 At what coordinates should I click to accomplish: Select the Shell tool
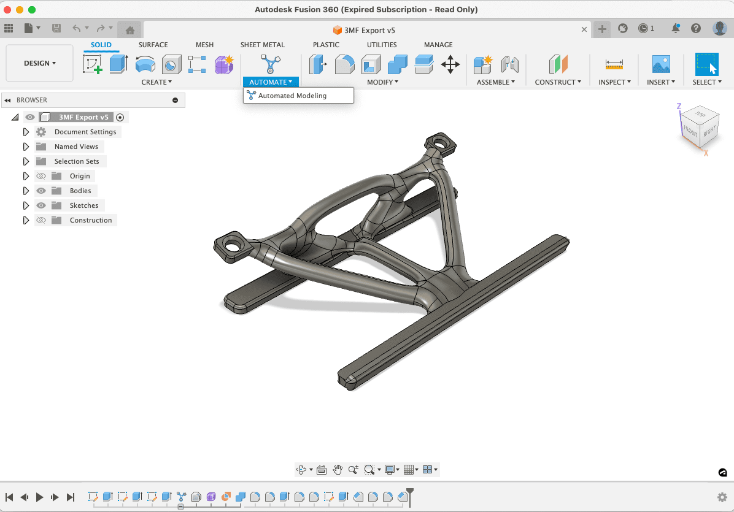pos(371,64)
